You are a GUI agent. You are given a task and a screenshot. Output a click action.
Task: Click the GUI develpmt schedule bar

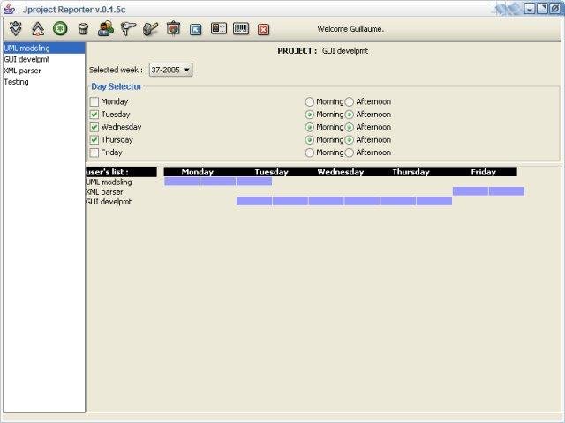point(344,201)
